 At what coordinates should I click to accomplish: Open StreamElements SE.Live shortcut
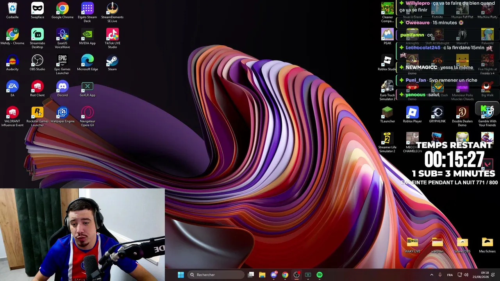pos(112,12)
